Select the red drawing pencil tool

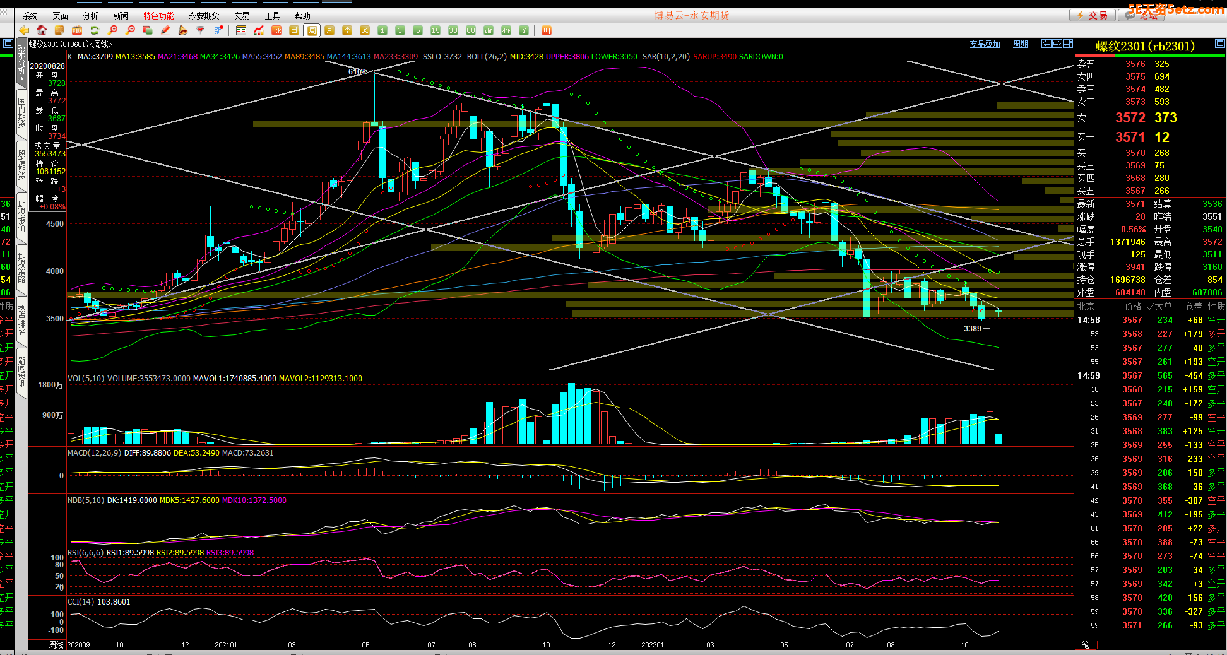tap(165, 30)
